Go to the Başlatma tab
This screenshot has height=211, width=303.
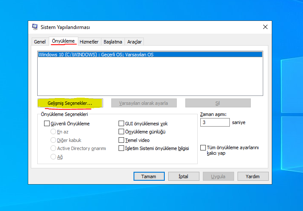(113, 42)
